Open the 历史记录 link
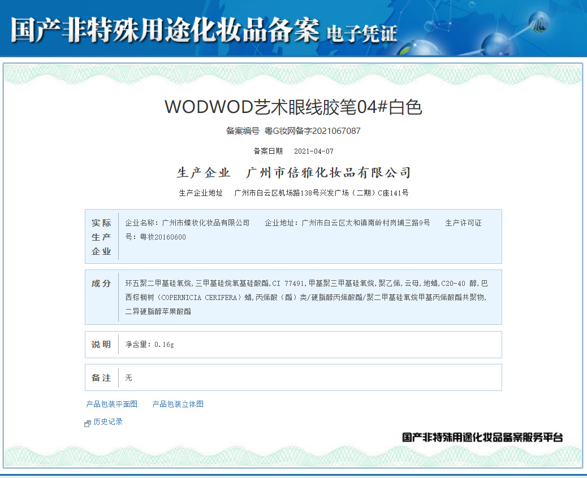Image resolution: width=587 pixels, height=478 pixels. [x=108, y=421]
